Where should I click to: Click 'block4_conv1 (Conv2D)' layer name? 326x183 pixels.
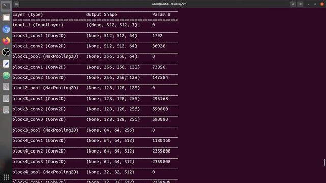click(39, 140)
